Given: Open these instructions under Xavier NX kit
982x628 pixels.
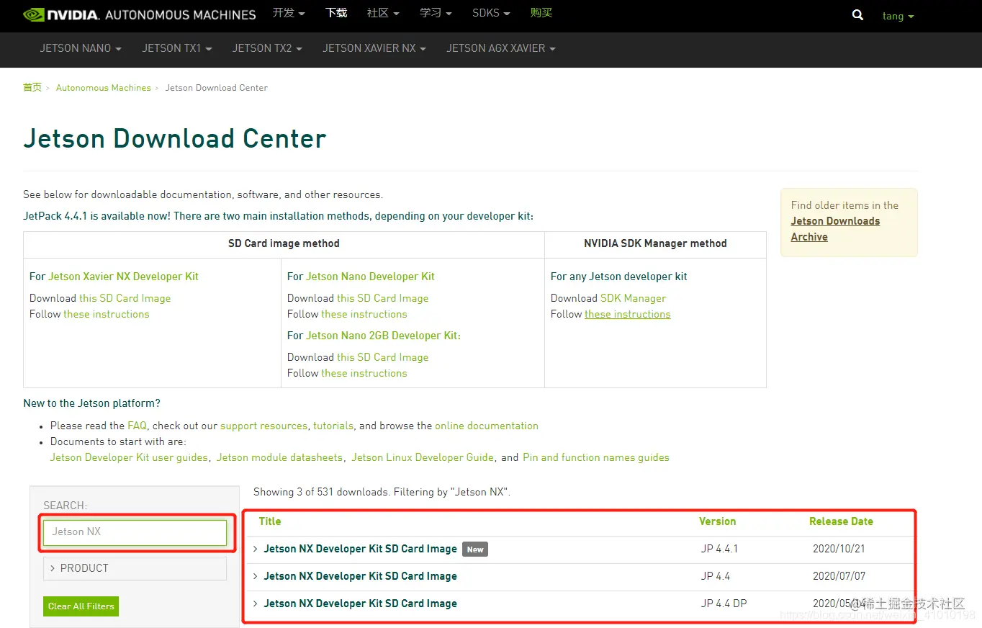Looking at the screenshot, I should tap(107, 314).
